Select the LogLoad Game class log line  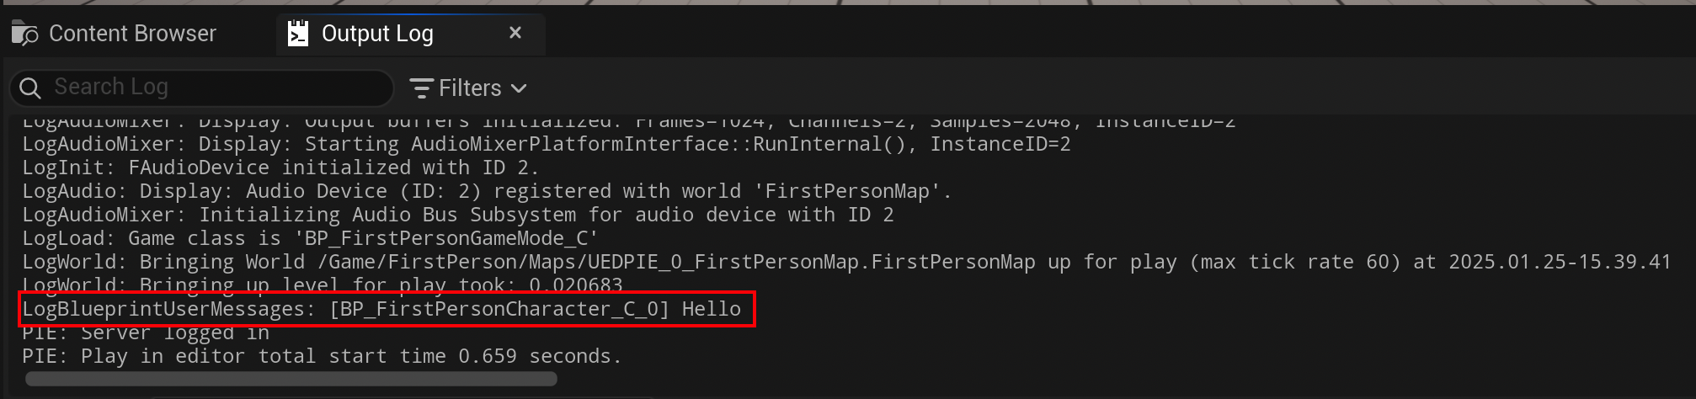coord(310,238)
